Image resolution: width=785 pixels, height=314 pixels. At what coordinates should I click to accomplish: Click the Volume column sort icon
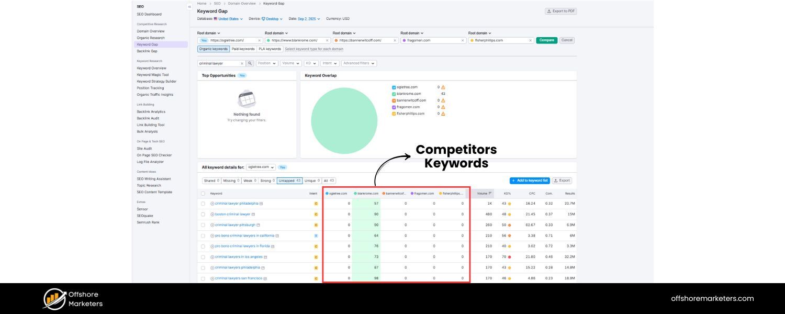click(489, 193)
